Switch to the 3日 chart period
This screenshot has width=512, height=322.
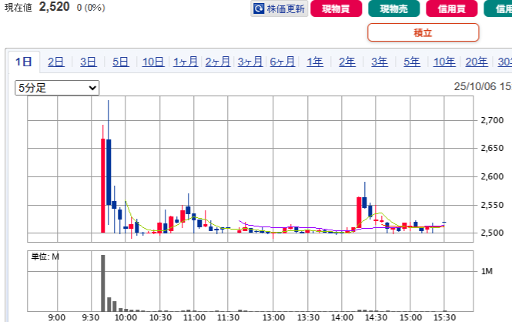[x=88, y=62]
